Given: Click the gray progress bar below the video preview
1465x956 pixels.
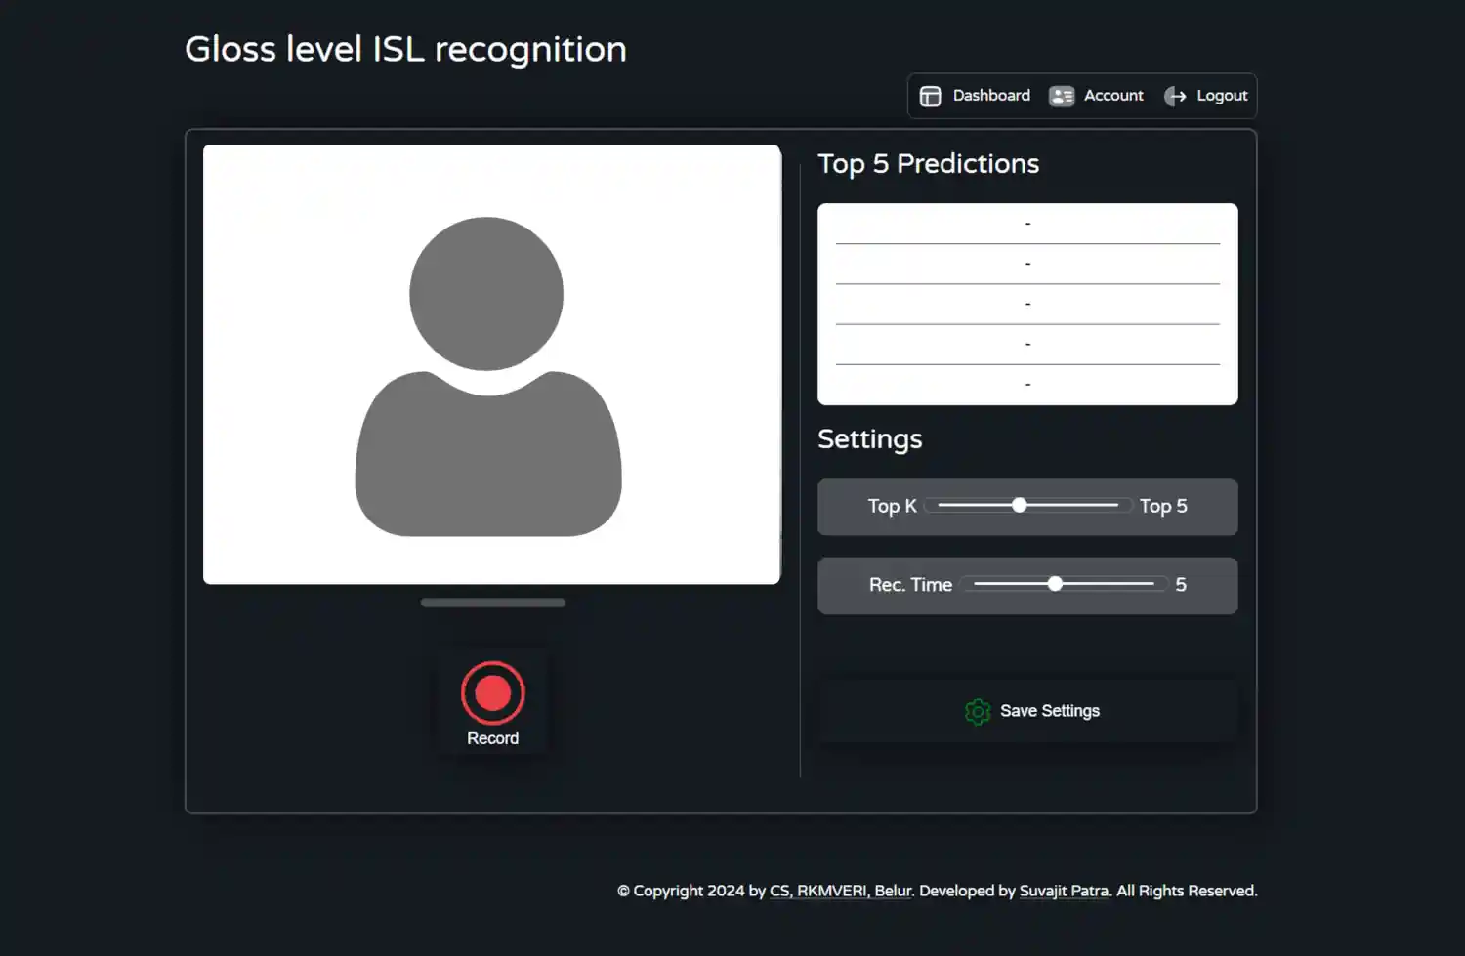Looking at the screenshot, I should [x=492, y=603].
